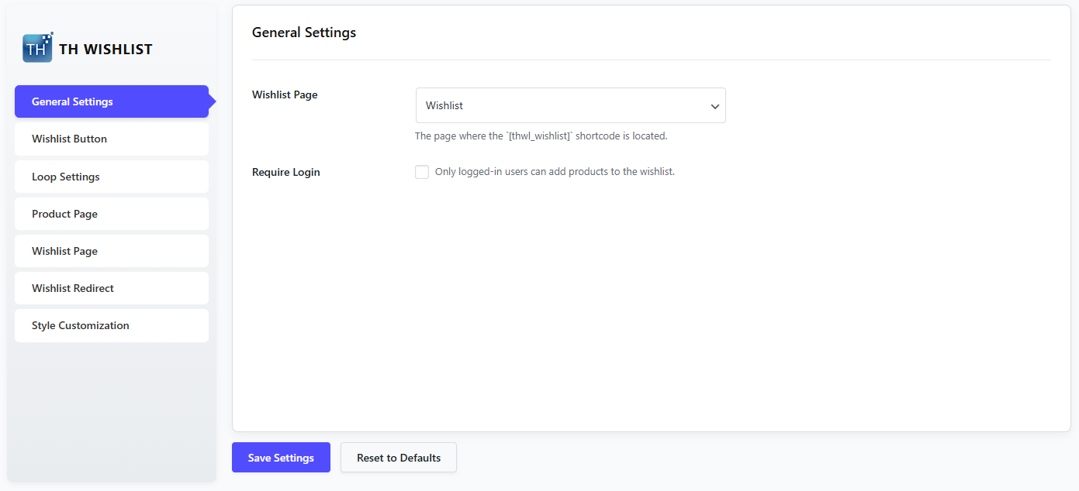Click the 'Only logged-in users' checkbox label
Viewport: 1079px width, 491px height.
(555, 172)
